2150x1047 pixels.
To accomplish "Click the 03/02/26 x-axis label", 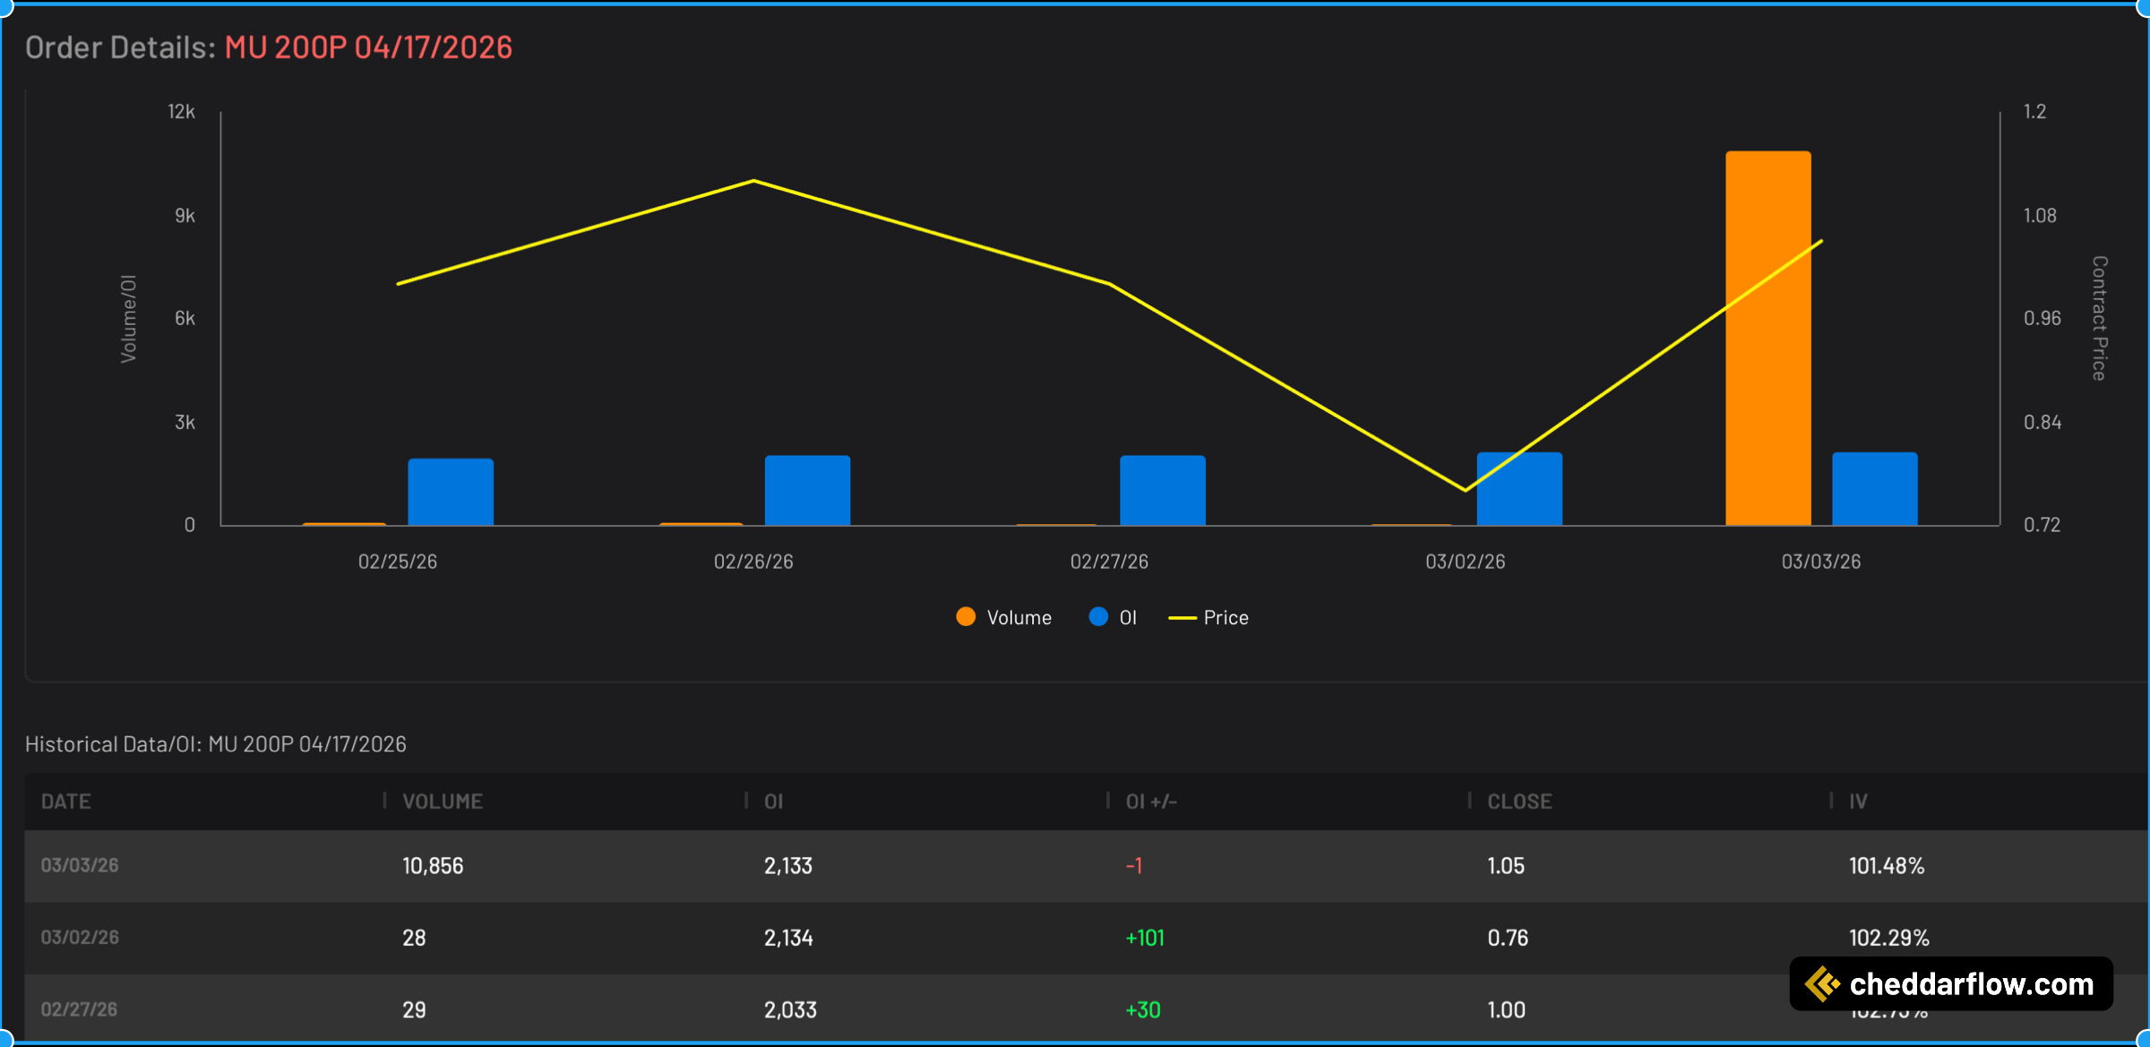I will [x=1466, y=562].
